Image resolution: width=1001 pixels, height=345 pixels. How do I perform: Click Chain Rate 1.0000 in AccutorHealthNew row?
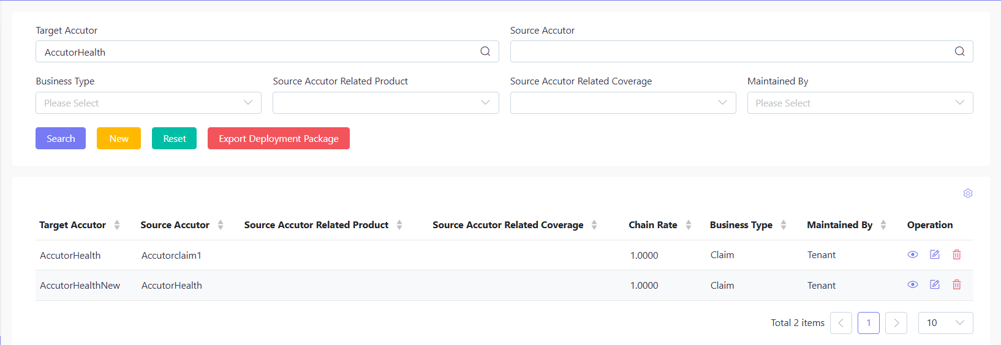coord(644,285)
